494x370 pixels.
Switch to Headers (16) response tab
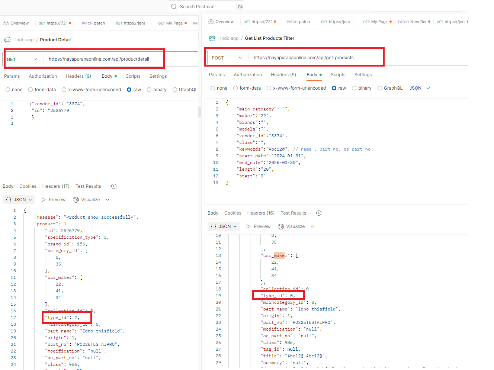pyautogui.click(x=261, y=213)
